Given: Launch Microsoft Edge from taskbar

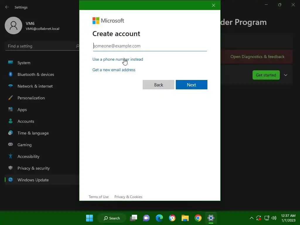Looking at the screenshot, I should click(x=159, y=218).
